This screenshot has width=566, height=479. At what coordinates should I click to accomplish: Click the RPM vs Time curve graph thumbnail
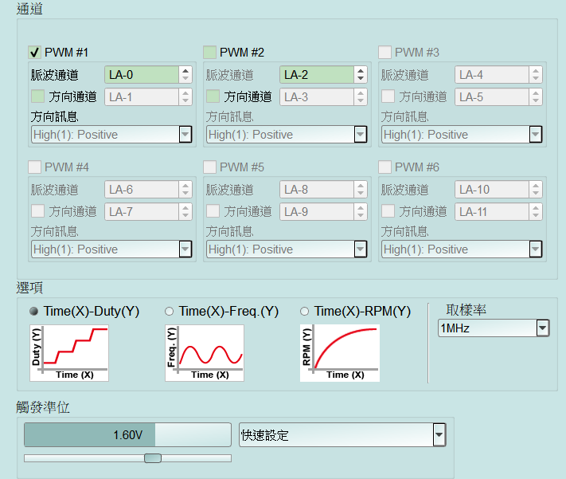[x=340, y=353]
